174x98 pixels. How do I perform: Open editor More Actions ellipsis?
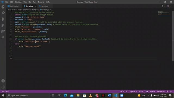tap(171, 6)
